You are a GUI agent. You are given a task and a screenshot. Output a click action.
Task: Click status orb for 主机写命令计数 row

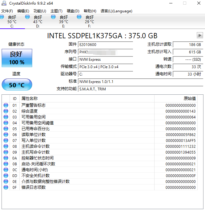coord(6,152)
